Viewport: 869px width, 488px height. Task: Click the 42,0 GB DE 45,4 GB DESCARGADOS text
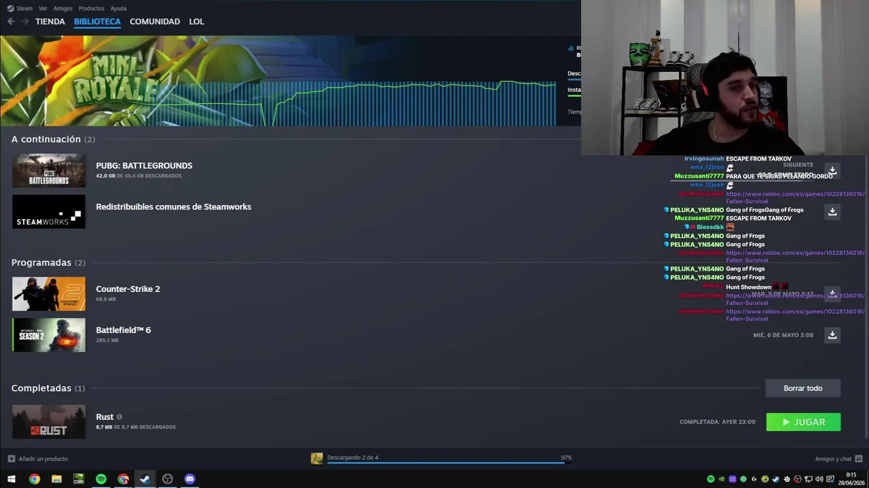pyautogui.click(x=138, y=176)
